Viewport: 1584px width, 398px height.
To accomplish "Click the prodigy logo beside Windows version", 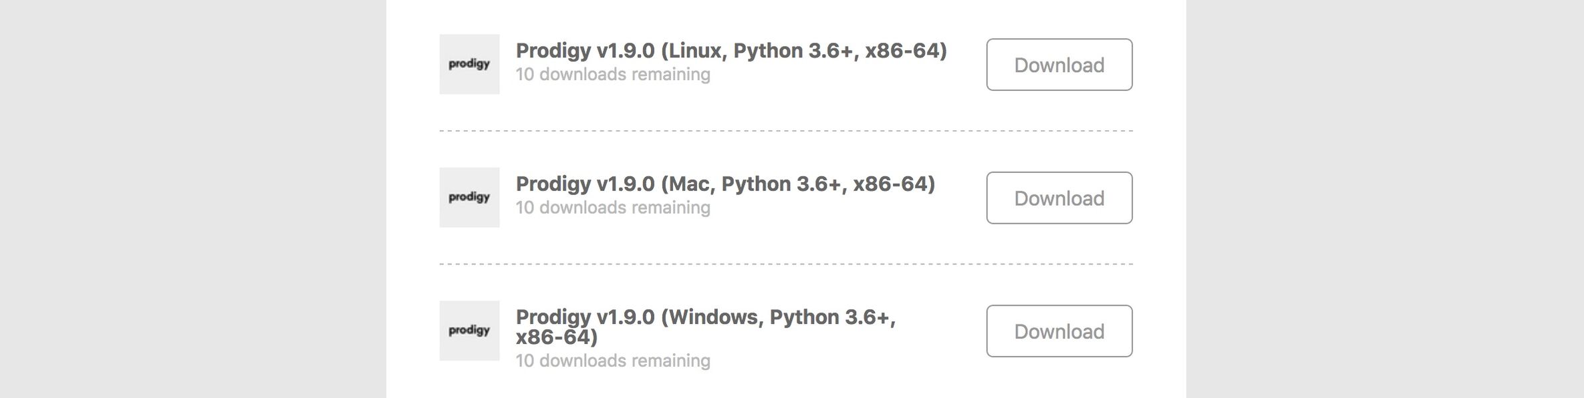I will click(x=469, y=331).
